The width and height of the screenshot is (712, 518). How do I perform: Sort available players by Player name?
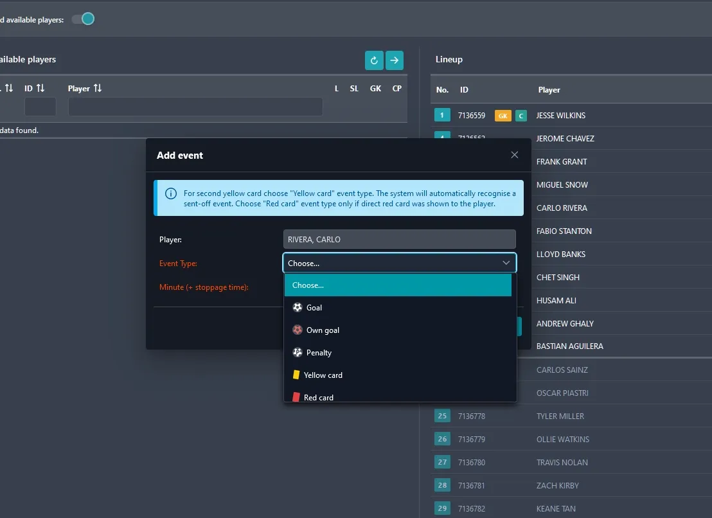pos(85,89)
